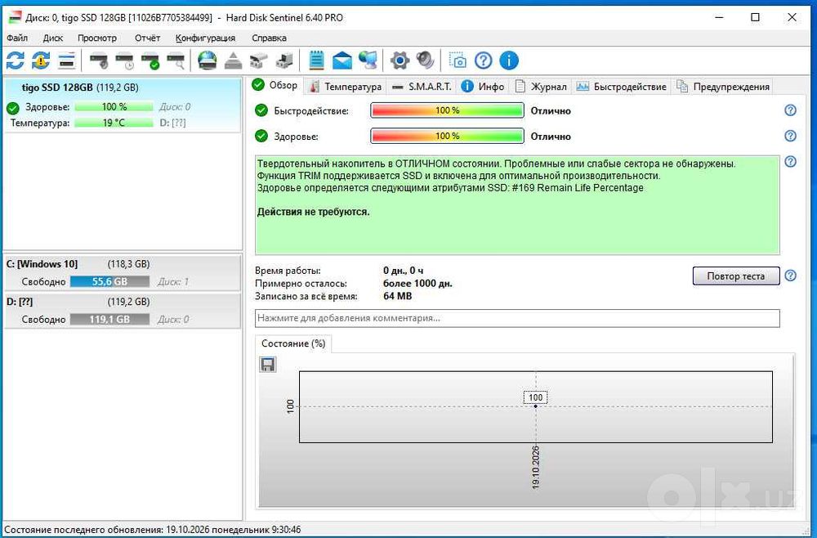The height and width of the screenshot is (538, 817).
Task: Click the speaker sound toolbar icon
Action: pyautogui.click(x=425, y=61)
